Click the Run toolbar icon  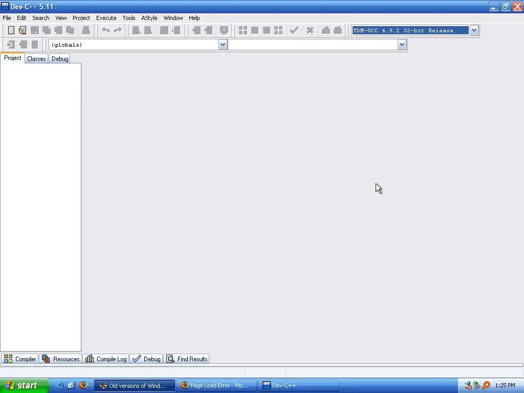coord(255,30)
